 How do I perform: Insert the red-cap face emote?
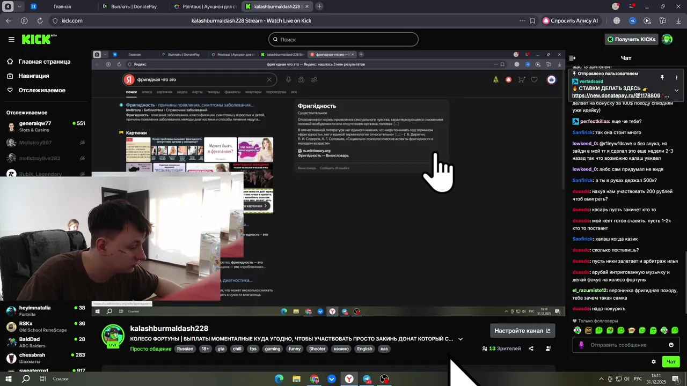pyautogui.click(x=632, y=330)
